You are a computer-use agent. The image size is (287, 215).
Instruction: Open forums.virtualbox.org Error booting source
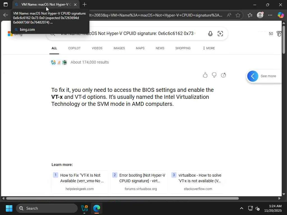(x=139, y=182)
